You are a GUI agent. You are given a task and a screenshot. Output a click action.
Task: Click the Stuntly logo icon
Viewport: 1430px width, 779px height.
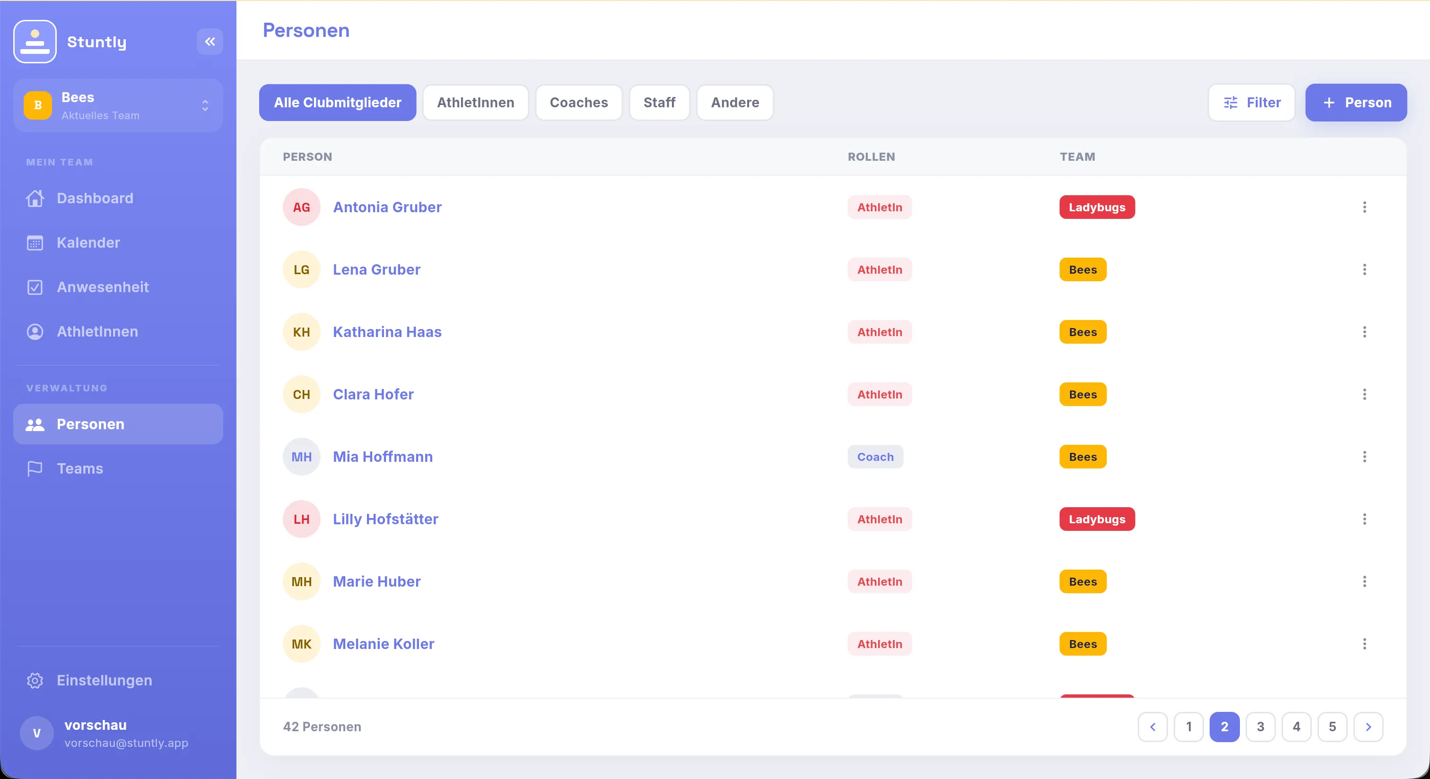(35, 42)
